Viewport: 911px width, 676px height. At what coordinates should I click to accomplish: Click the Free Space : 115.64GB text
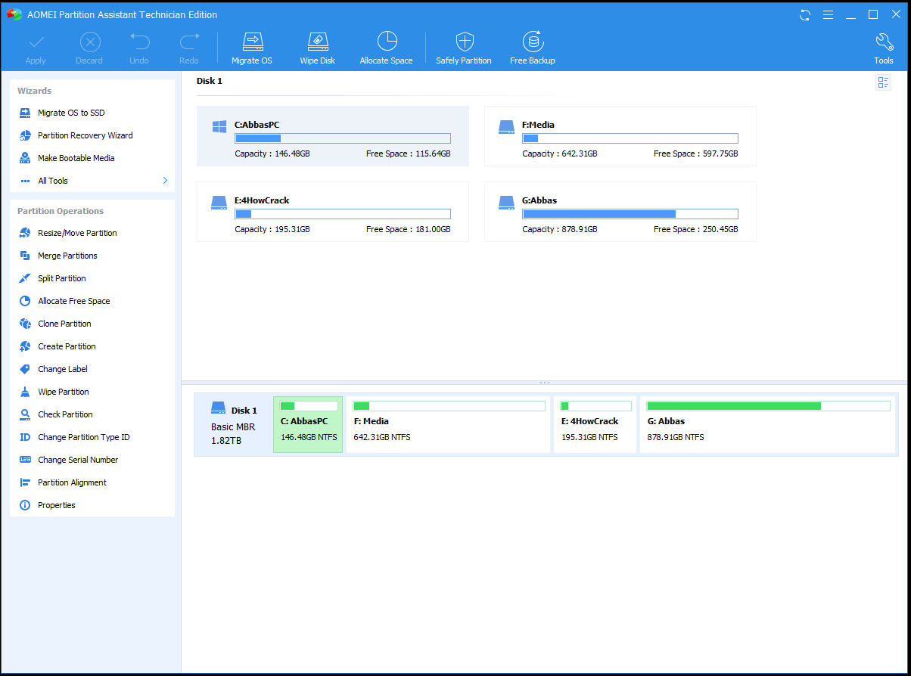coord(409,153)
